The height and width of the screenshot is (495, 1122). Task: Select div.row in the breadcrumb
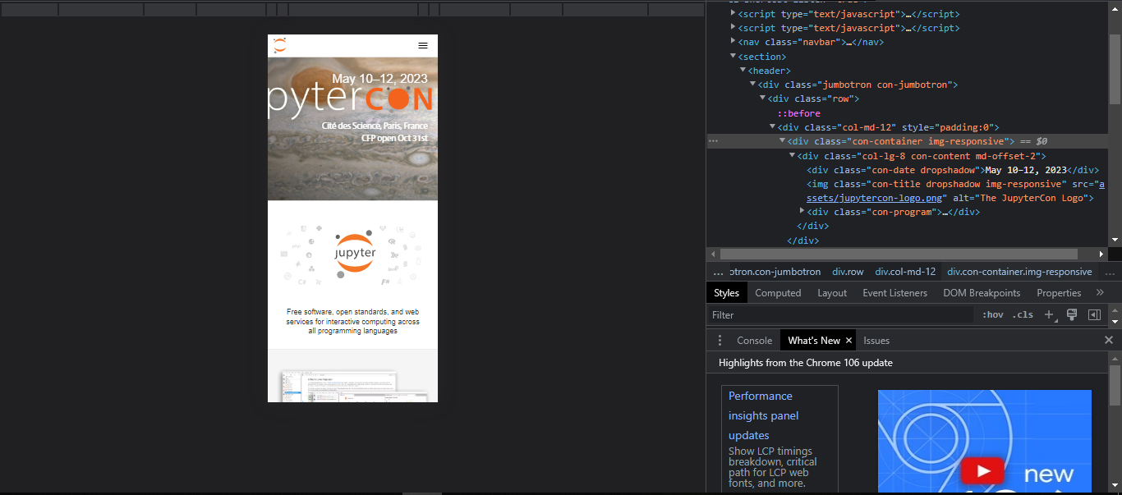pyautogui.click(x=848, y=272)
